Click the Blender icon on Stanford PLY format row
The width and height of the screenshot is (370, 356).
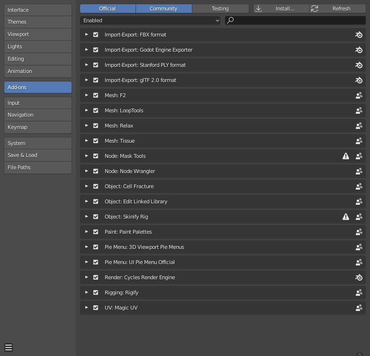(359, 65)
